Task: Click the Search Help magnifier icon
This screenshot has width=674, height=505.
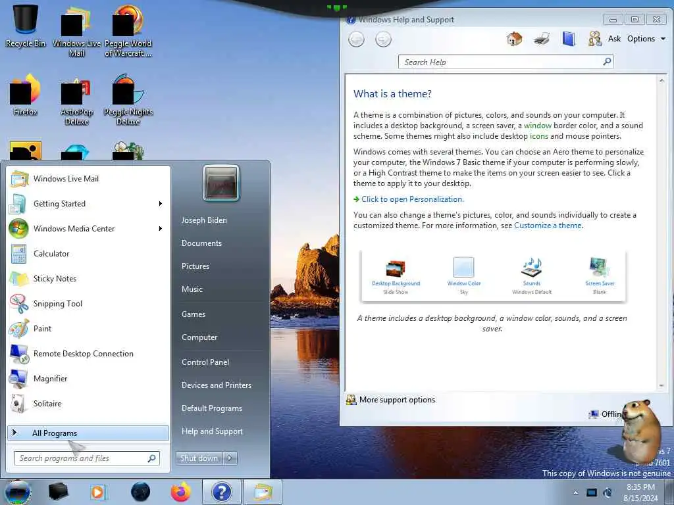Action: coord(607,62)
